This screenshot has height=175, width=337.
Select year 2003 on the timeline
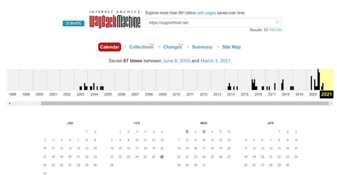(x=81, y=94)
